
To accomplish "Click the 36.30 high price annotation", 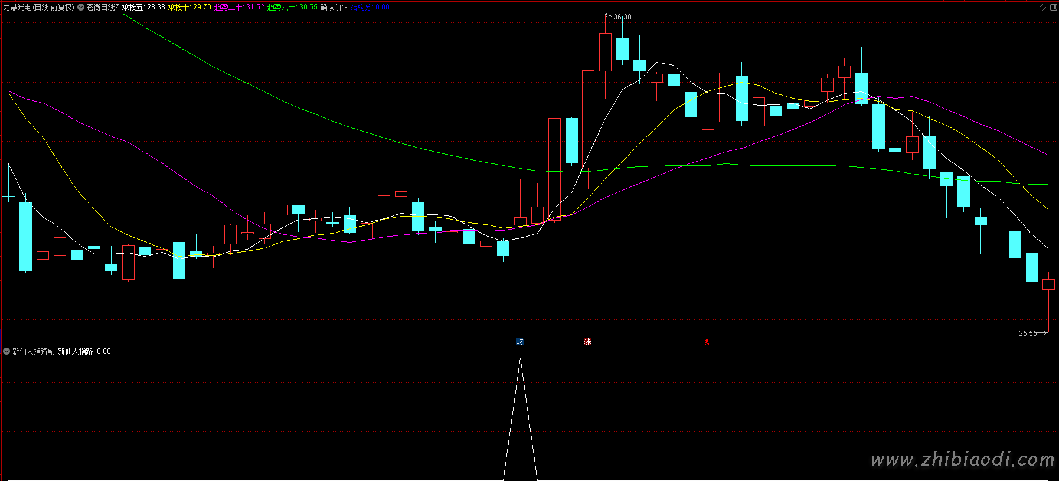I will 622,17.
